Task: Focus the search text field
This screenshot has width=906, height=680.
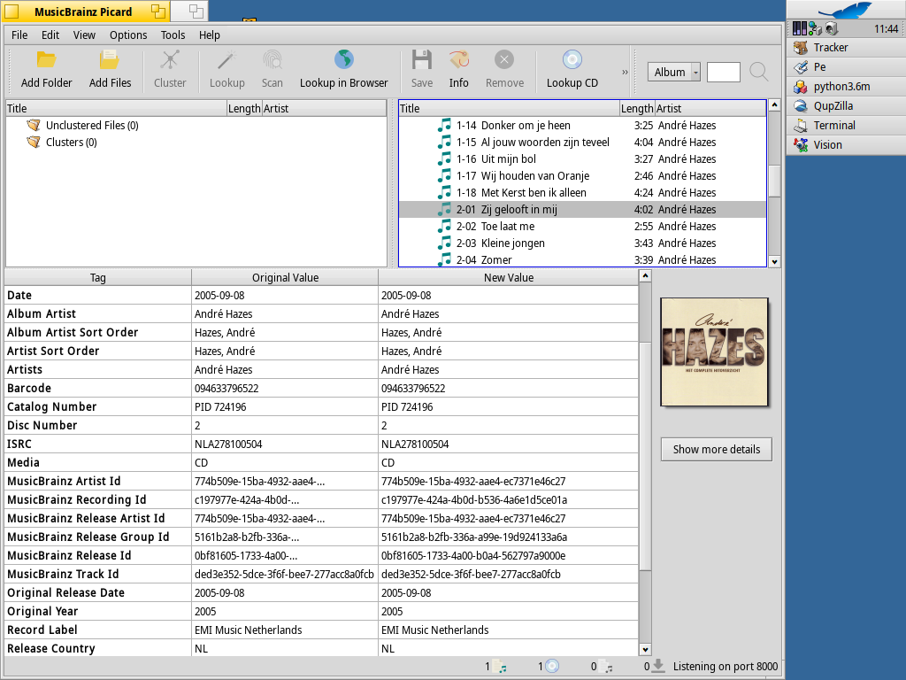Action: click(x=724, y=73)
